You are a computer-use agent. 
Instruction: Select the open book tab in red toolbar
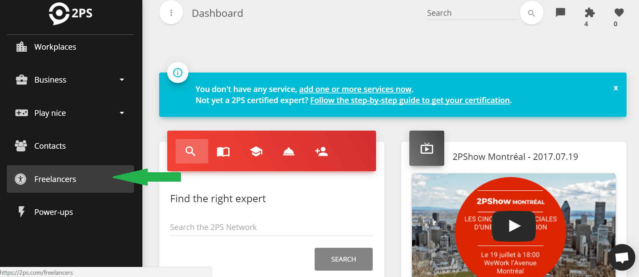[x=223, y=152]
